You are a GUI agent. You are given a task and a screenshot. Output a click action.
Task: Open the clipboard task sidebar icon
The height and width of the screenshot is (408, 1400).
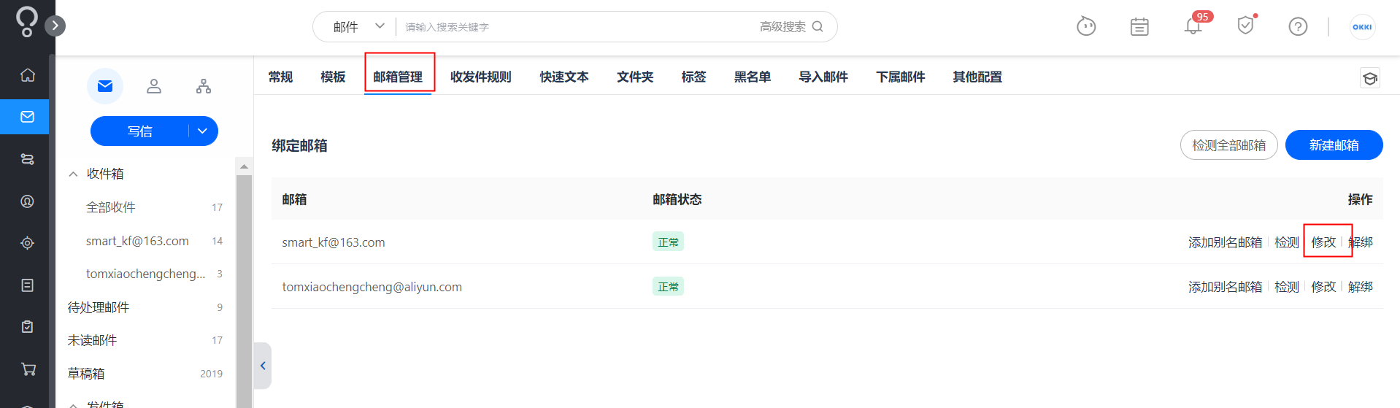pyautogui.click(x=27, y=327)
